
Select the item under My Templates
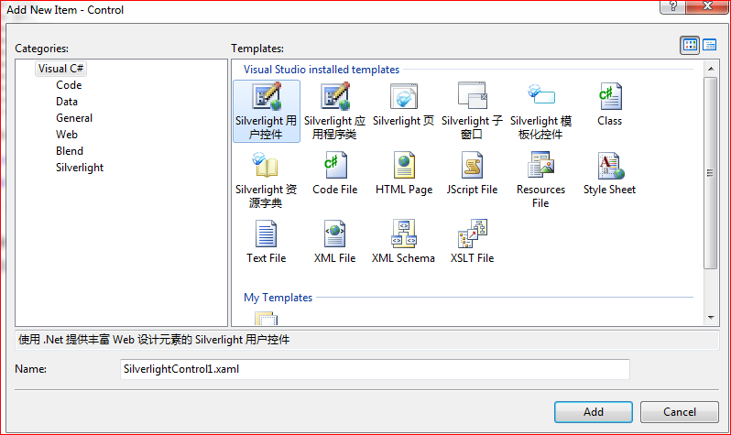pyautogui.click(x=267, y=319)
